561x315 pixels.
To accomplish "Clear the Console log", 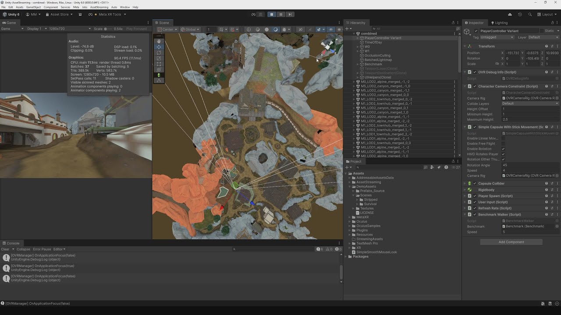I will coord(5,249).
